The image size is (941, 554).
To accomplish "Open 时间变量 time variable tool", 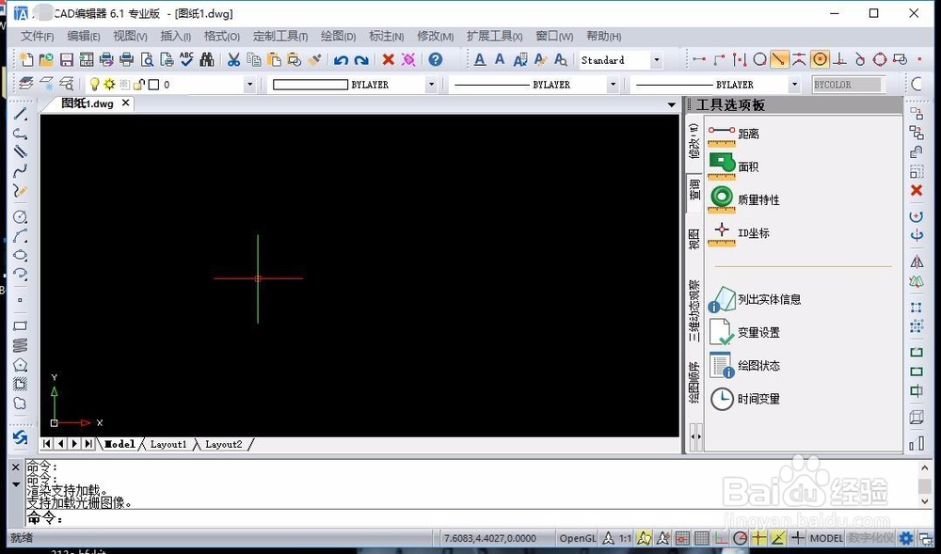I will coord(743,399).
